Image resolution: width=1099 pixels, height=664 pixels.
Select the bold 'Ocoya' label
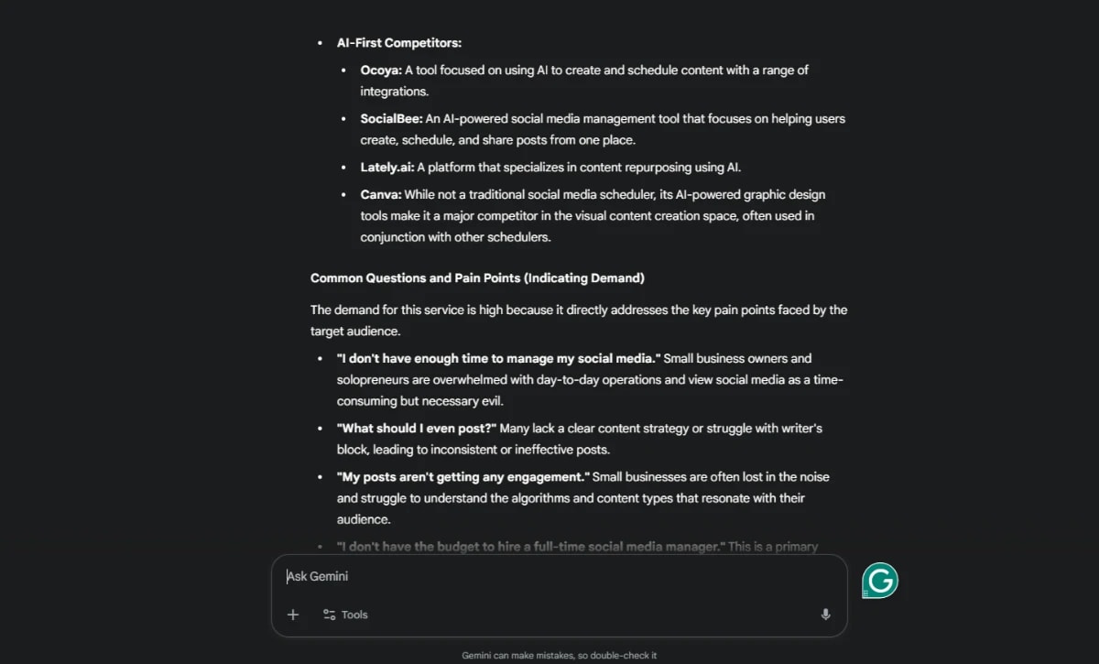[x=378, y=70]
